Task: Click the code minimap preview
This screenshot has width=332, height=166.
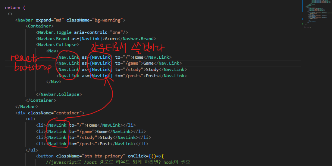Action: click(317, 14)
